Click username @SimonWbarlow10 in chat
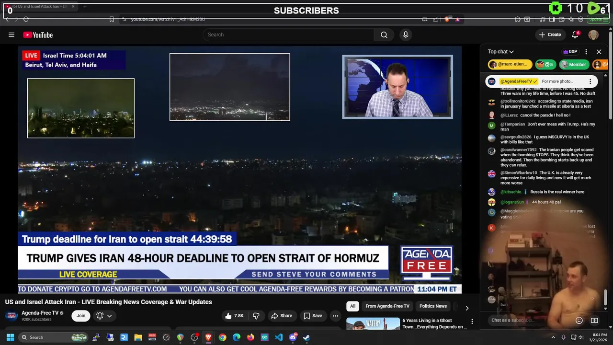613x345 pixels. click(519, 173)
